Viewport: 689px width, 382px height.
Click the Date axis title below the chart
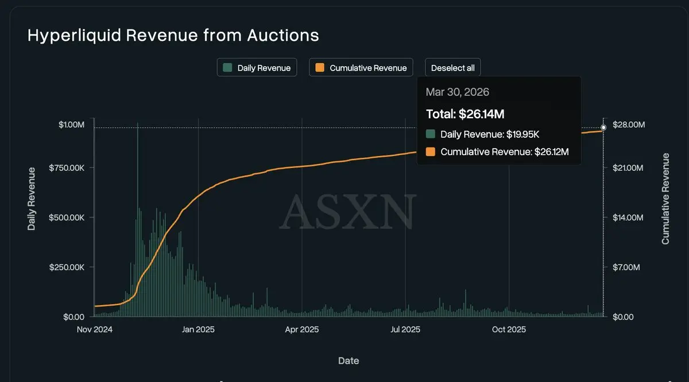349,361
